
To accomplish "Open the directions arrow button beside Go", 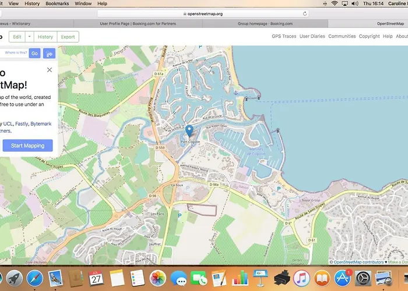I will (49, 54).
